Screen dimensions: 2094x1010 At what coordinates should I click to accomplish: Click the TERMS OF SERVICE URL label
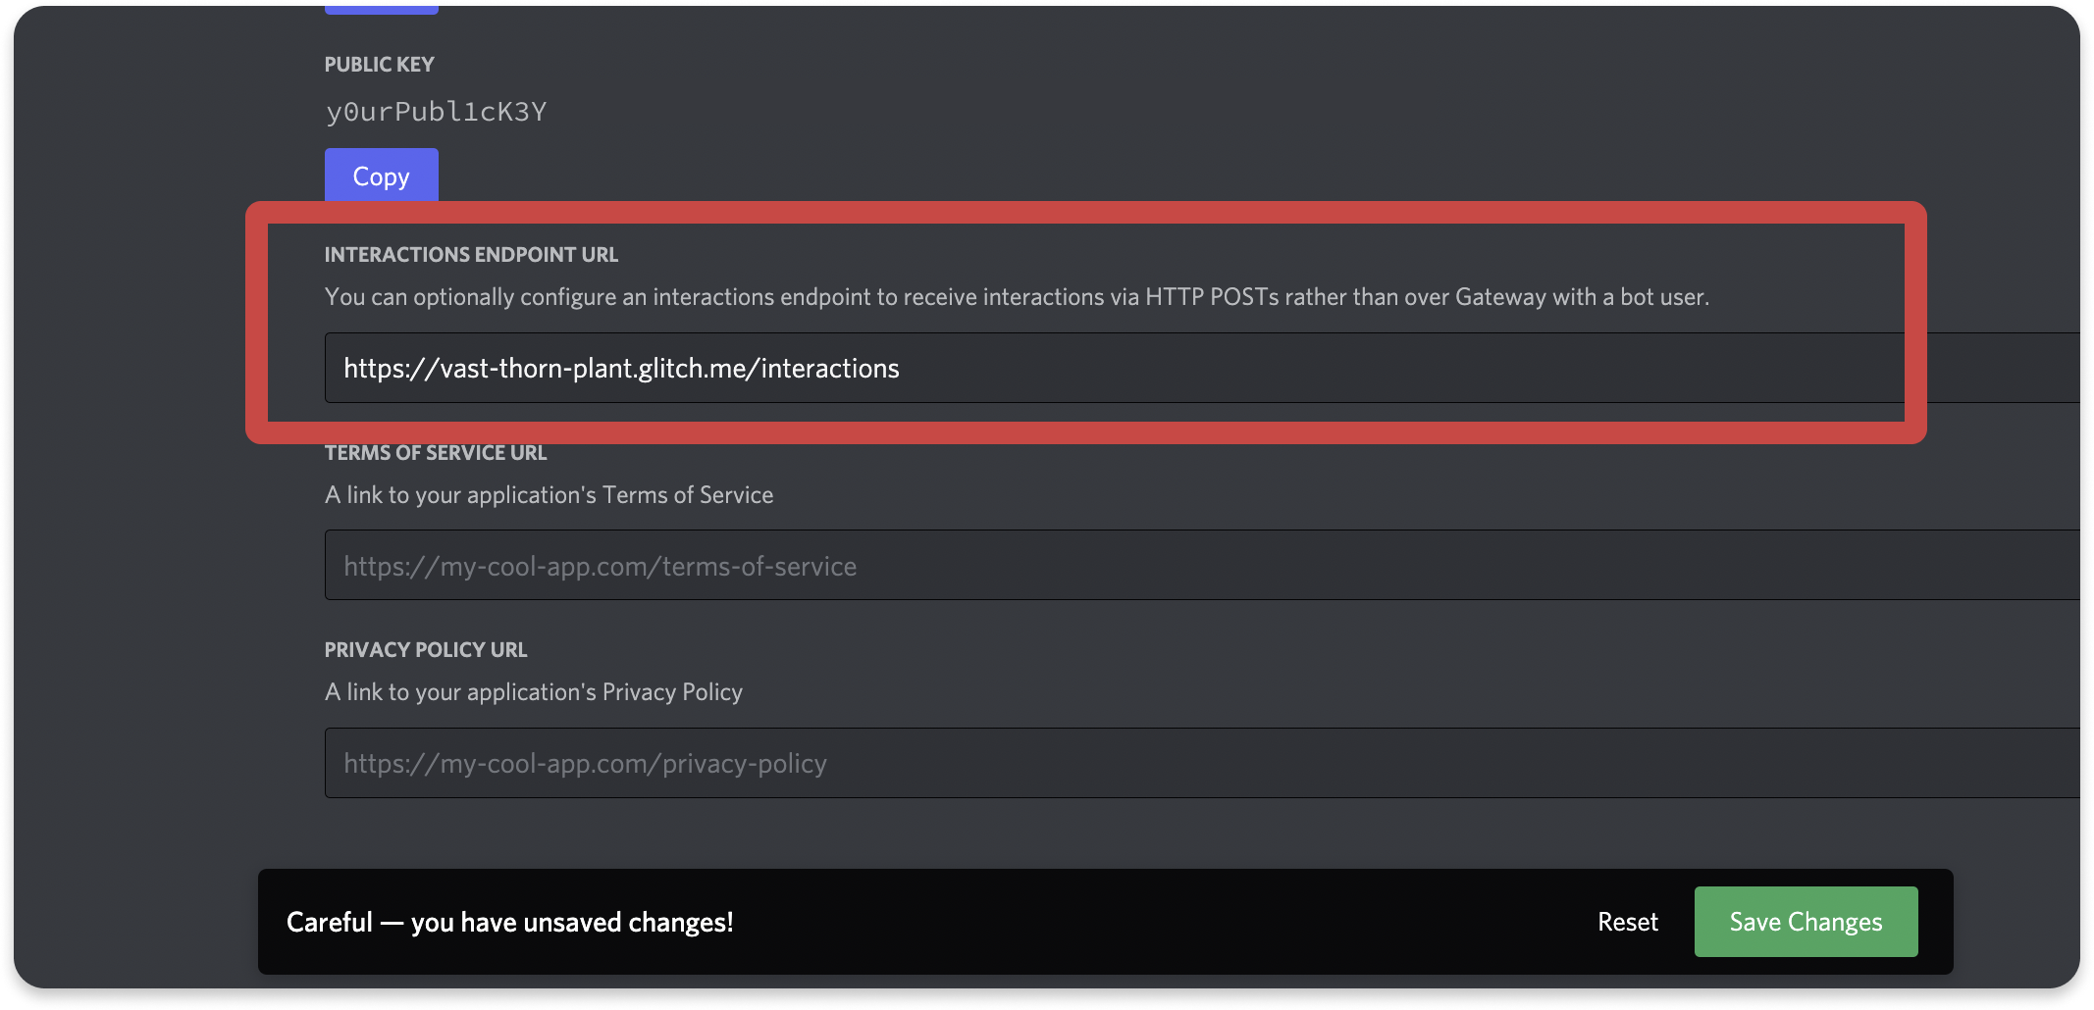tap(436, 452)
